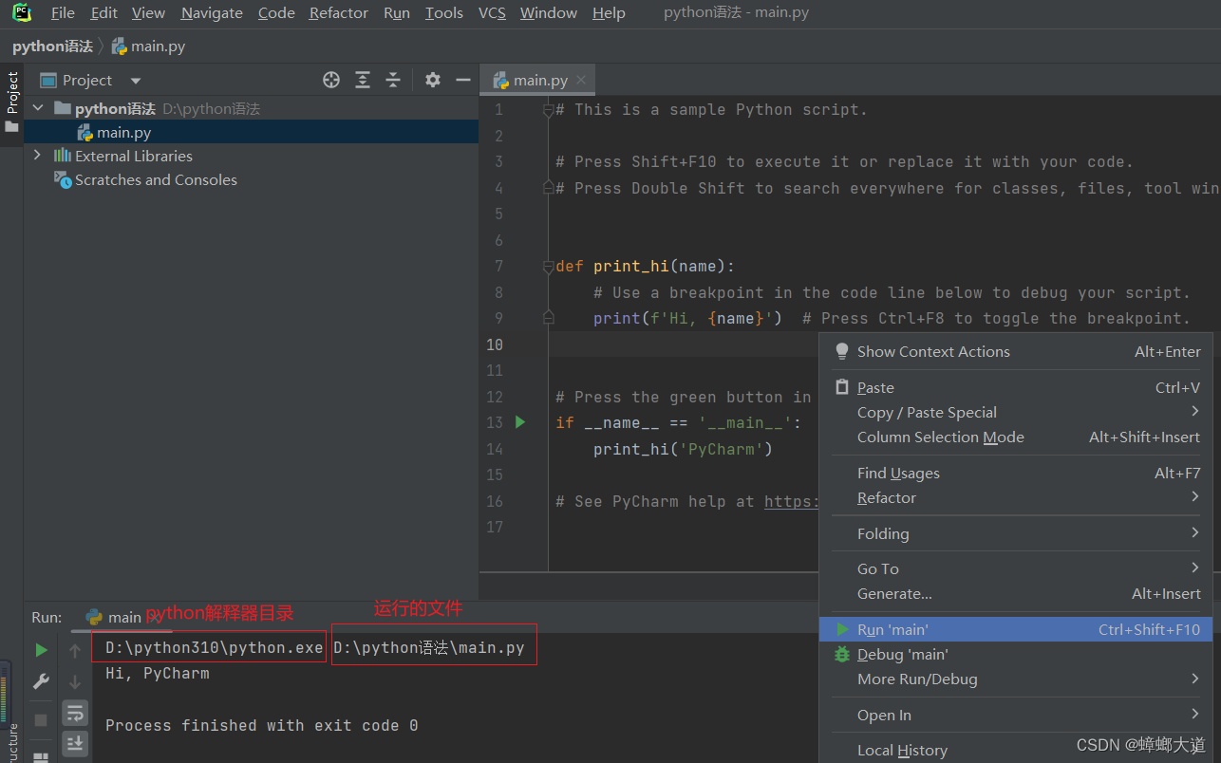Open the Project view dropdown

(x=135, y=81)
